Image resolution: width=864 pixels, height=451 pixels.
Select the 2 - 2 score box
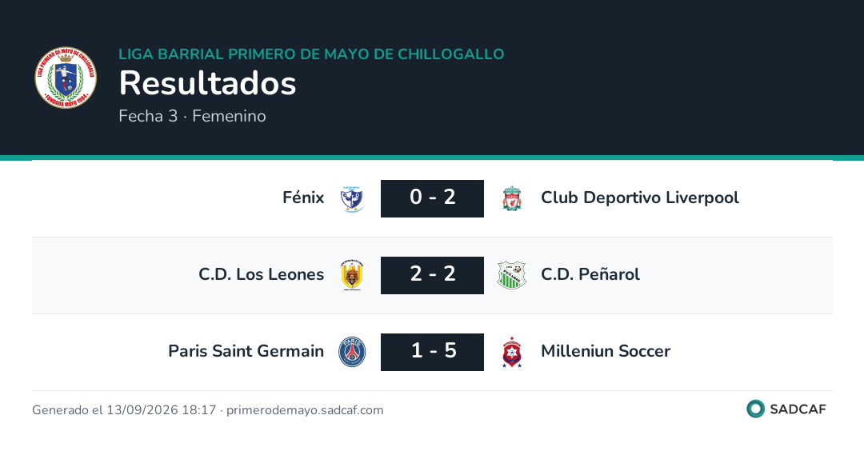[433, 275]
